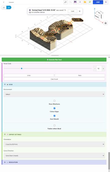The width and height of the screenshot is (110, 172).
Task: Click the panel splitter handle below viewport
Action: pyautogui.click(x=55, y=56)
